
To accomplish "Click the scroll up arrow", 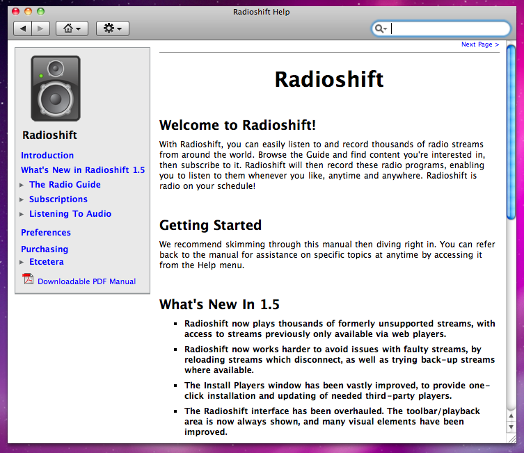I will pyautogui.click(x=511, y=416).
